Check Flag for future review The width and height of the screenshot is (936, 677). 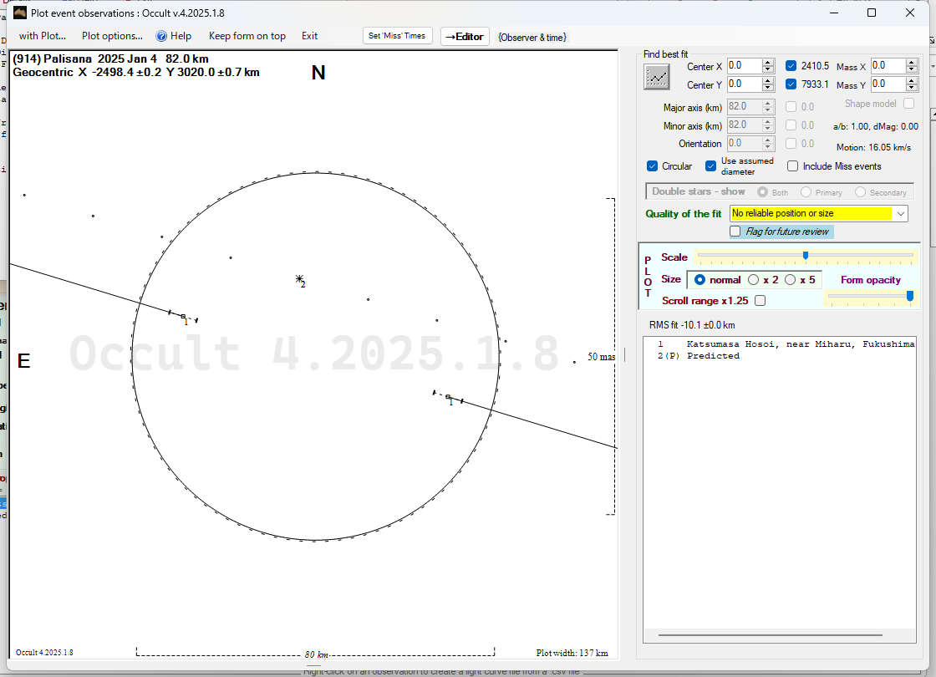(735, 232)
